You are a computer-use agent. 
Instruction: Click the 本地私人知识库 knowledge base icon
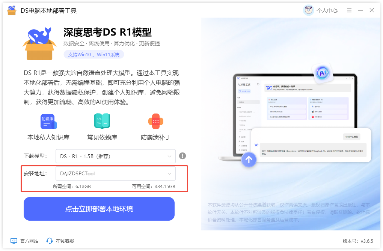point(48,121)
